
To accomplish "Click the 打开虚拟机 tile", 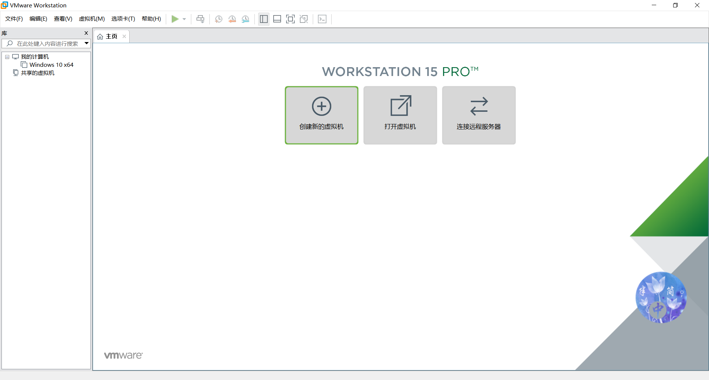I will pos(400,115).
